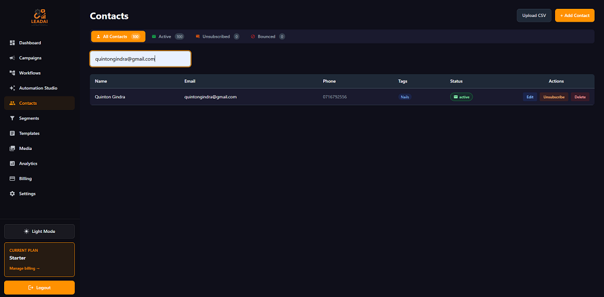The image size is (604, 297).
Task: Open the Settings page
Action: click(40, 193)
